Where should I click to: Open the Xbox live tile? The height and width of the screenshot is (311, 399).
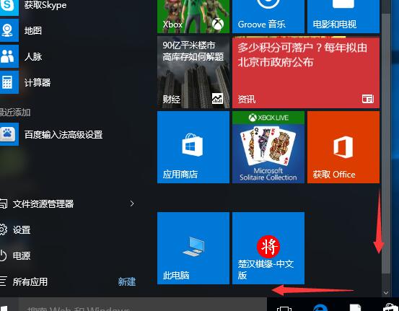point(193,17)
